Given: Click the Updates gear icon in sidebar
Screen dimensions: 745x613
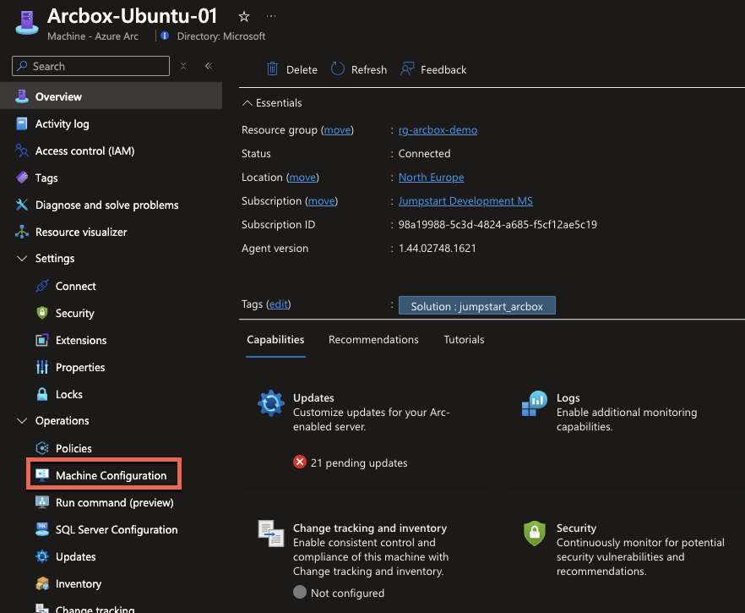Looking at the screenshot, I should [42, 556].
